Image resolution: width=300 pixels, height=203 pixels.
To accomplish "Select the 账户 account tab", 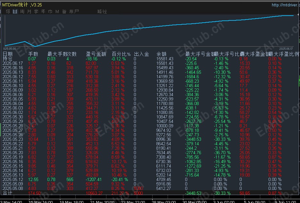I will point(74,11).
